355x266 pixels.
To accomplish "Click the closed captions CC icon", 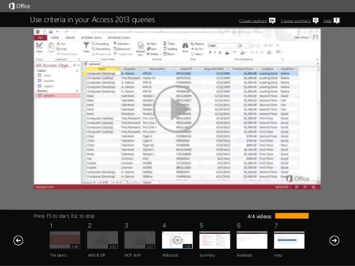I will point(272,21).
